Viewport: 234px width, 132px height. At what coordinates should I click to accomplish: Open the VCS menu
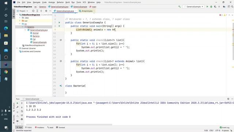[x=84, y=2]
